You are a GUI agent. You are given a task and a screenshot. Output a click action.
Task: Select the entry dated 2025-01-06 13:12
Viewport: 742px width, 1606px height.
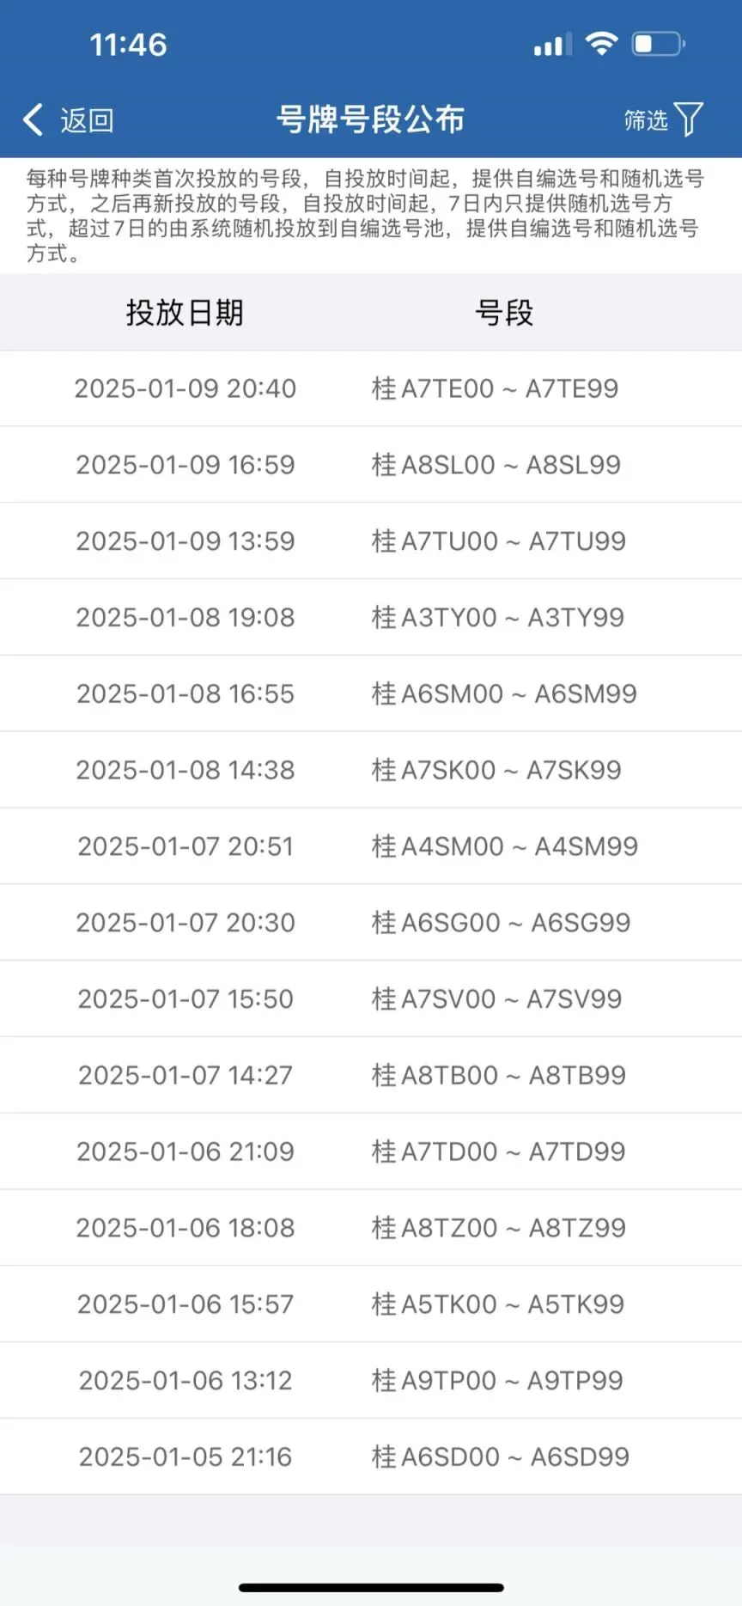point(185,1380)
